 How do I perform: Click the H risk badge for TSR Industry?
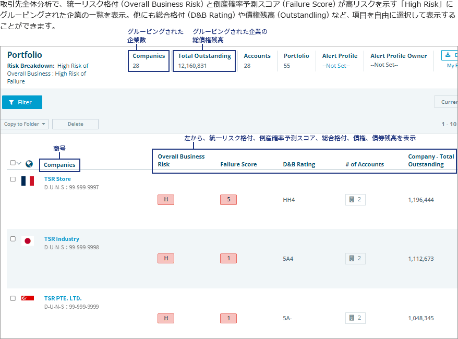pos(166,258)
